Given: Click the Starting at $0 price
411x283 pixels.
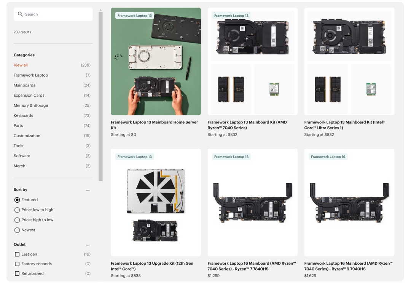Looking at the screenshot, I should click(x=123, y=134).
